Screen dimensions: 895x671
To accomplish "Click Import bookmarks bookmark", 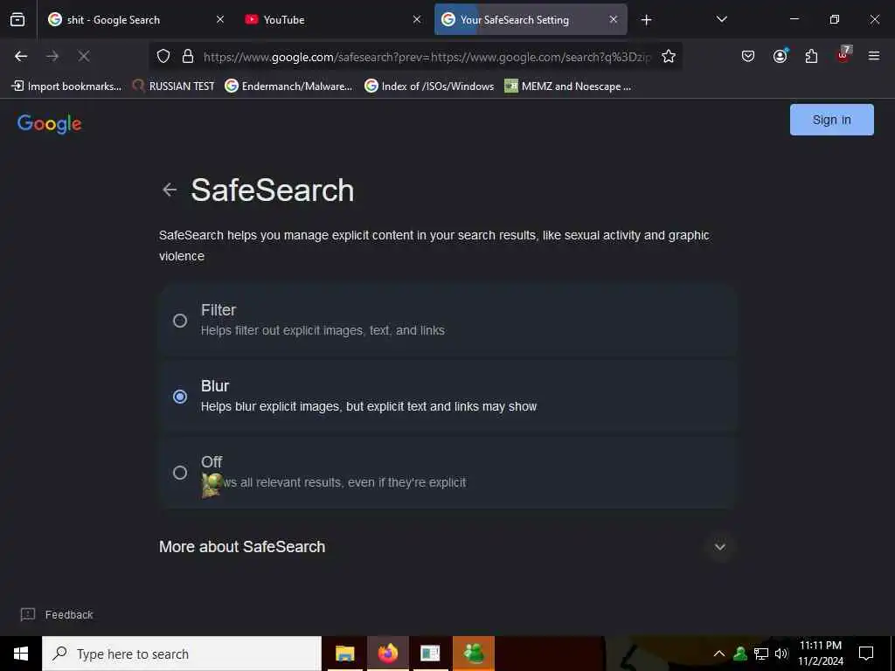I will (66, 86).
